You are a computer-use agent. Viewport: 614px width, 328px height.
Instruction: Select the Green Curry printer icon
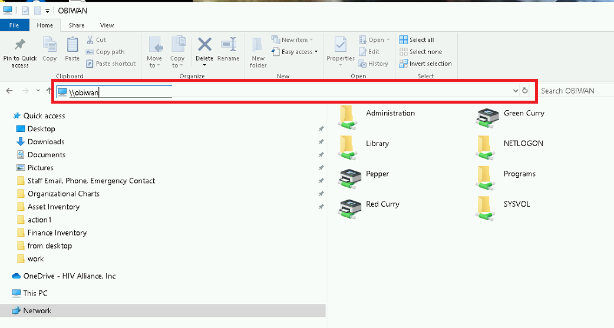487,118
